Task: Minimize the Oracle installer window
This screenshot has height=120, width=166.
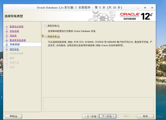Action: click(138, 8)
